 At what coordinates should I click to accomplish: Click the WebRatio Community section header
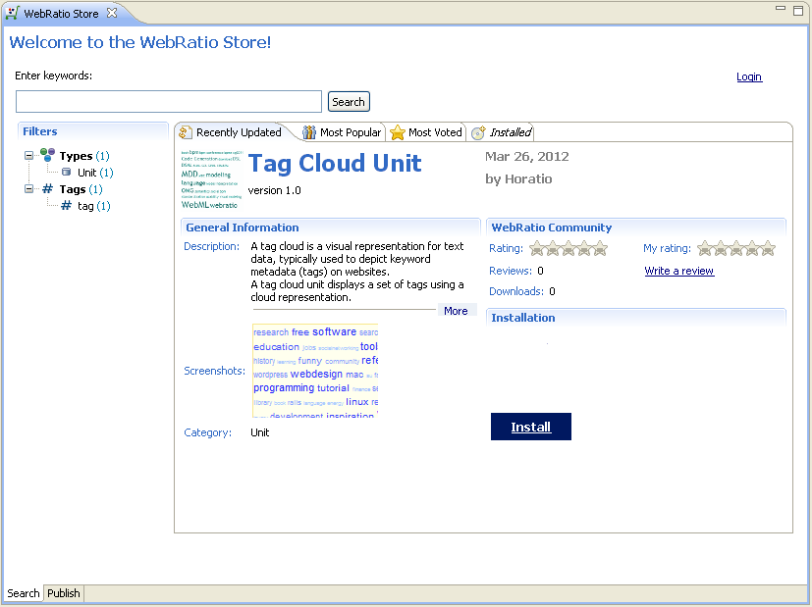[636, 228]
